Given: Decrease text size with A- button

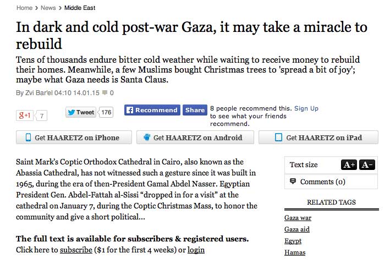Looking at the screenshot, I should coord(367,164).
